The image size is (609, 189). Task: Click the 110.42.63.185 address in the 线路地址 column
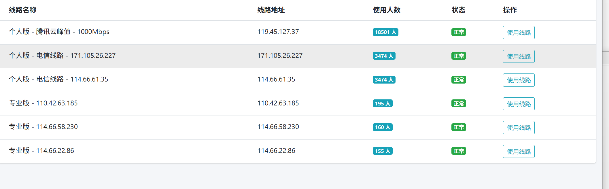click(278, 103)
